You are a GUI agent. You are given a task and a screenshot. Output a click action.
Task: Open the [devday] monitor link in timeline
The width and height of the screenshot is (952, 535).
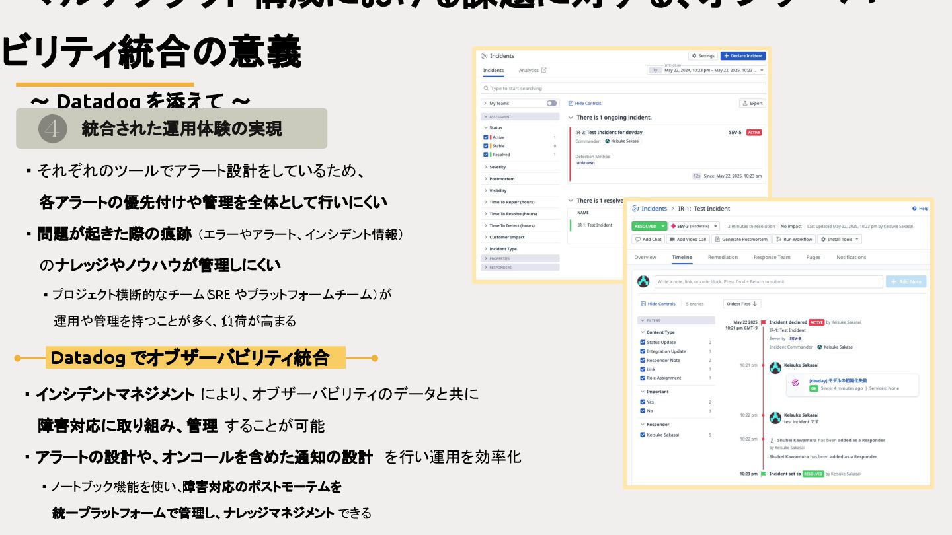click(x=838, y=381)
